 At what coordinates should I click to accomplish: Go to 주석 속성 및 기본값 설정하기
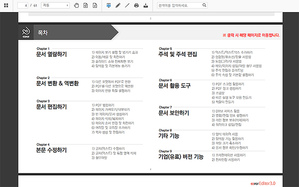tap(232, 75)
